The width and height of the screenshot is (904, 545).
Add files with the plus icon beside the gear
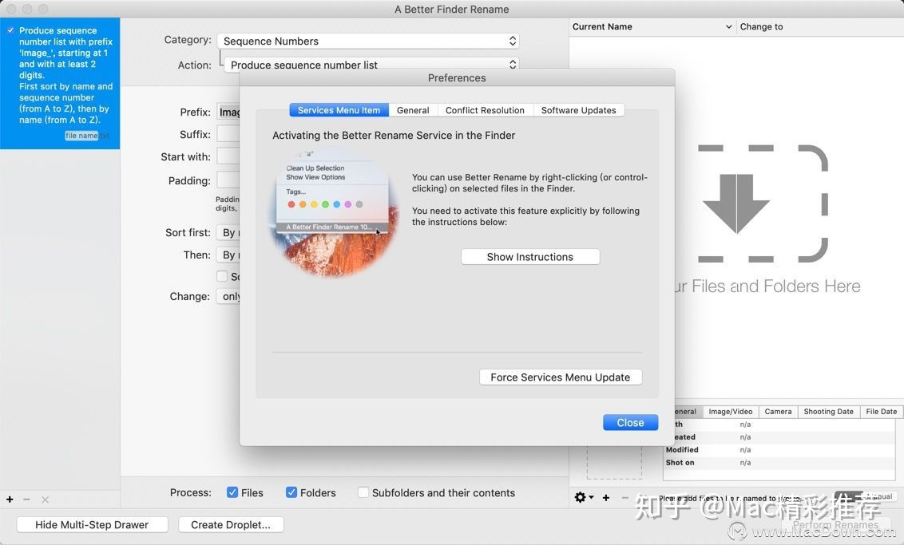click(x=606, y=498)
